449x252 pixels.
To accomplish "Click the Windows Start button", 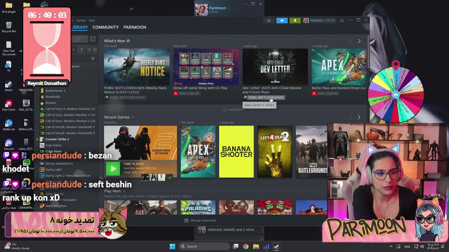I will 172,246.
